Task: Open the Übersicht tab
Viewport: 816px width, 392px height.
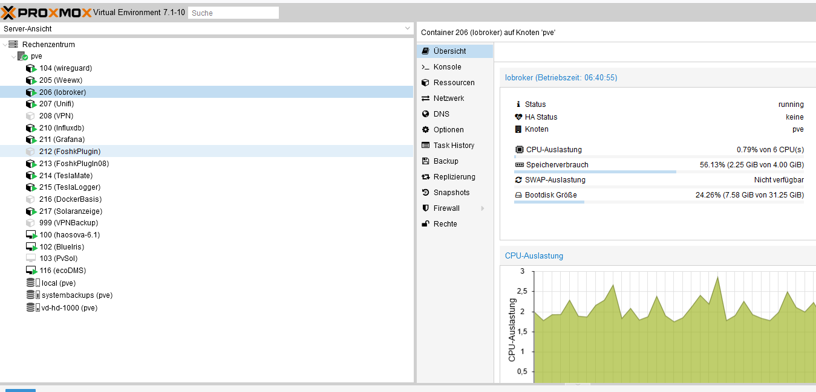Action: point(455,51)
